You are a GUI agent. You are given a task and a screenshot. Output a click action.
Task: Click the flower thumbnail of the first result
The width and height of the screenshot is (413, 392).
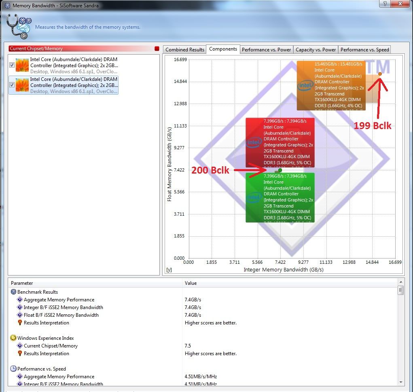(22, 65)
